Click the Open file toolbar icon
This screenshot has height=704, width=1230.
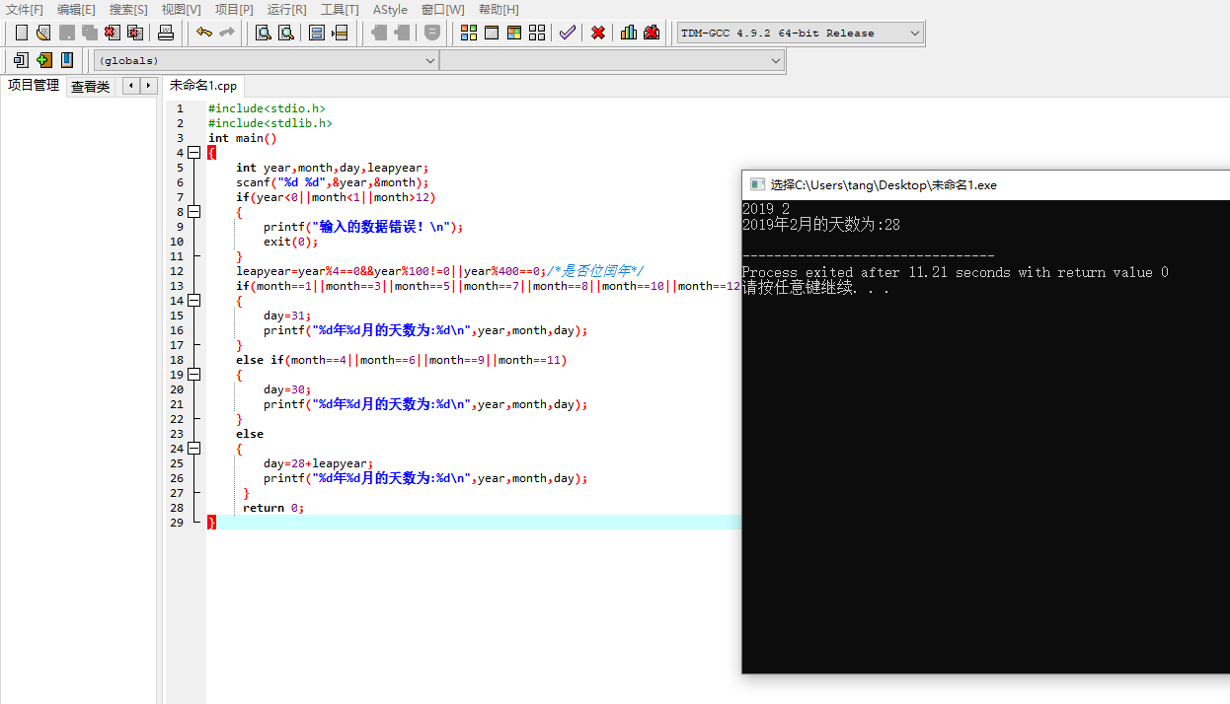(43, 33)
